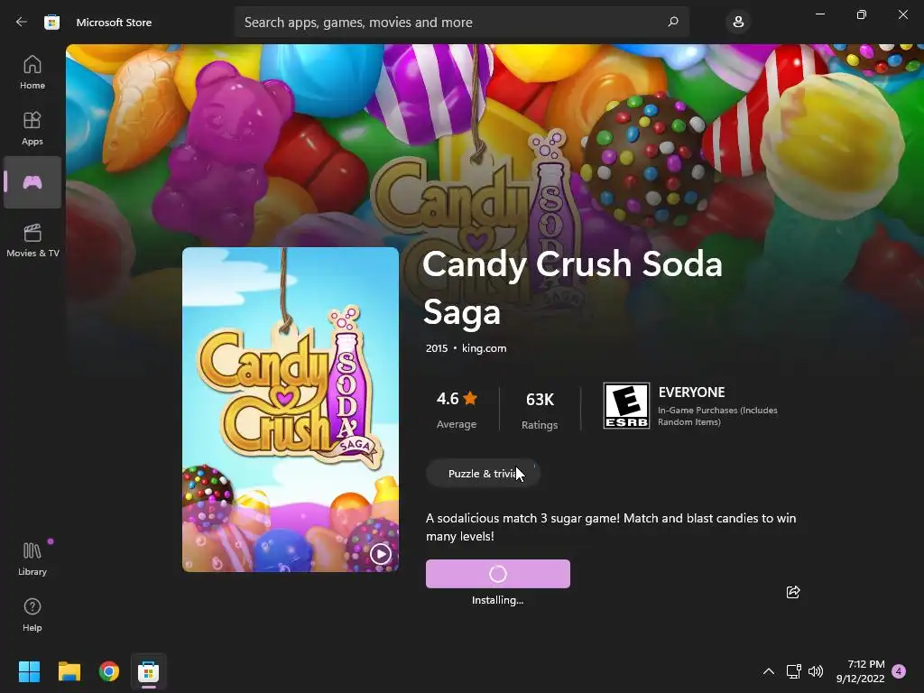Click the ESRB Everyone rating badge
This screenshot has height=693, width=924.
point(626,405)
